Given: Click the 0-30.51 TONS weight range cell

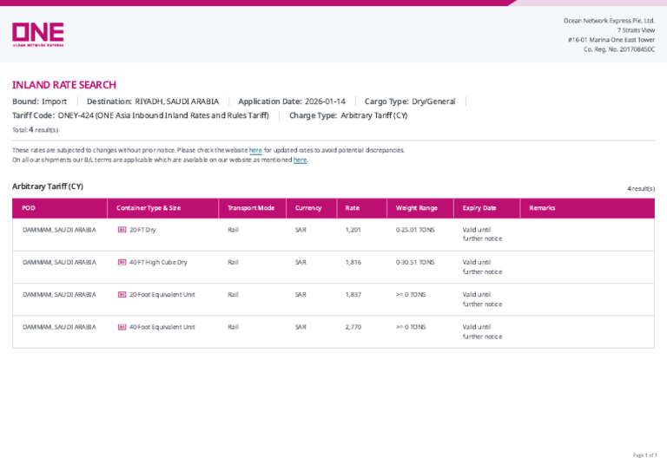Looking at the screenshot, I should pyautogui.click(x=415, y=263).
